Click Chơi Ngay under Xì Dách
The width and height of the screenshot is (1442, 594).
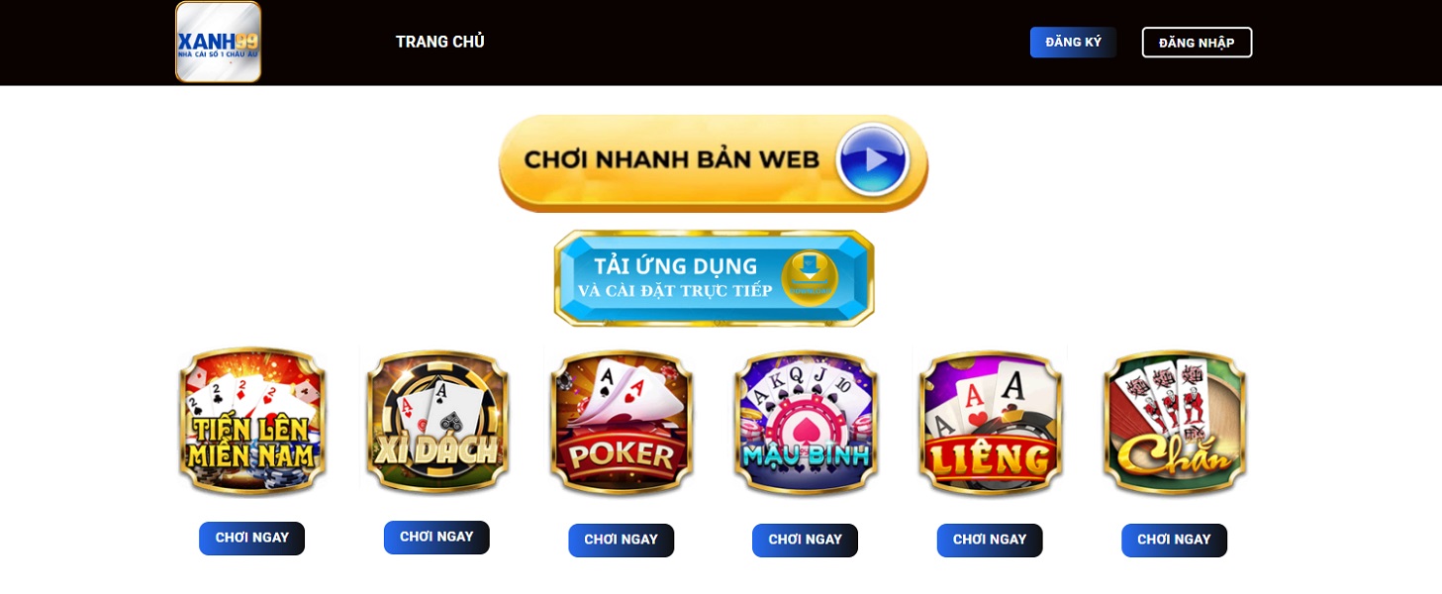click(x=436, y=537)
